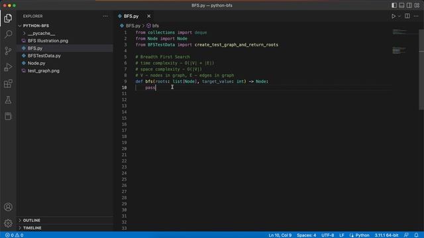The image size is (424, 238).
Task: Expand the Timeline section
Action: 32,228
